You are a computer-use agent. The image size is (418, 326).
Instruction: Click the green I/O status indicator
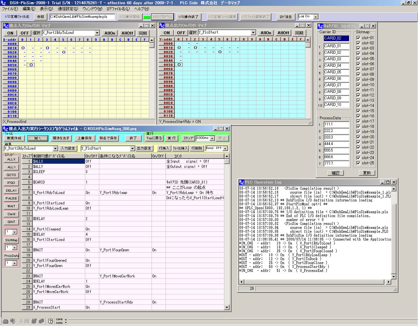[147, 17]
